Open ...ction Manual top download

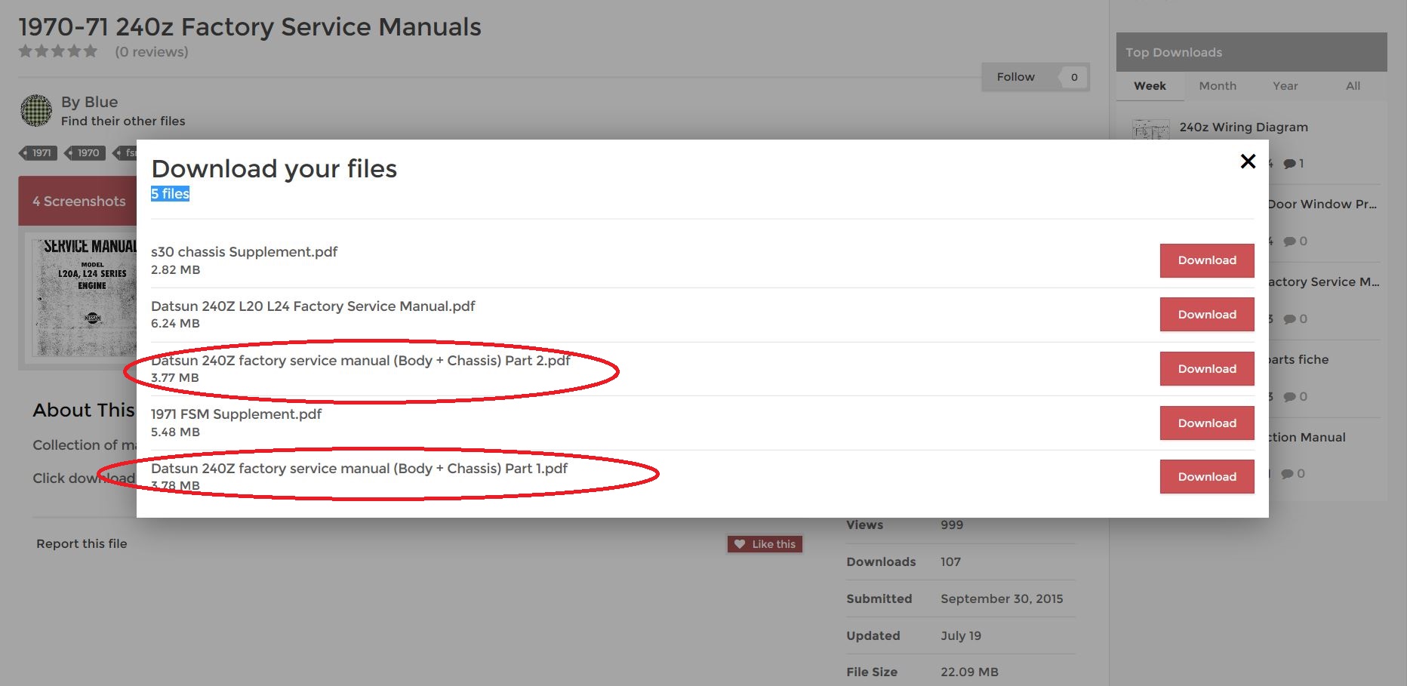1307,438
